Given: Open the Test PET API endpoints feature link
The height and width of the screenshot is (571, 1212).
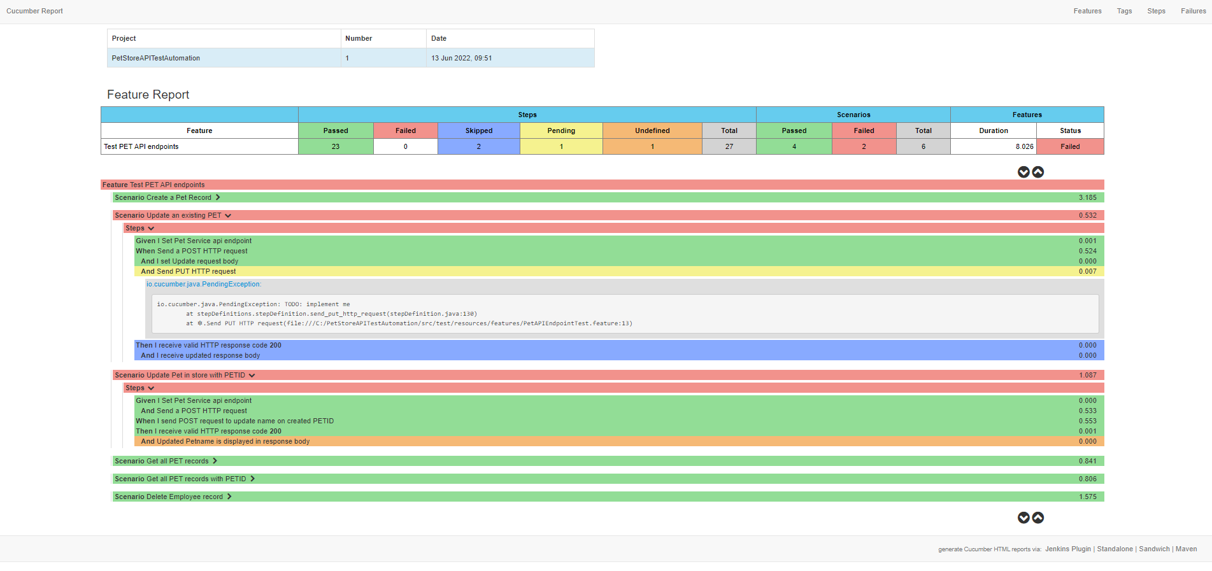Looking at the screenshot, I should click(x=141, y=146).
